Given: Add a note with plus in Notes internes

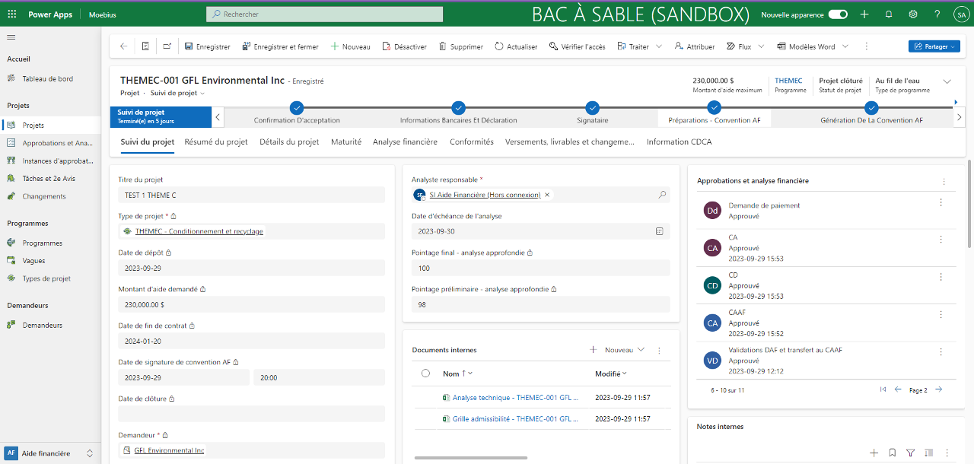Looking at the screenshot, I should 874,453.
